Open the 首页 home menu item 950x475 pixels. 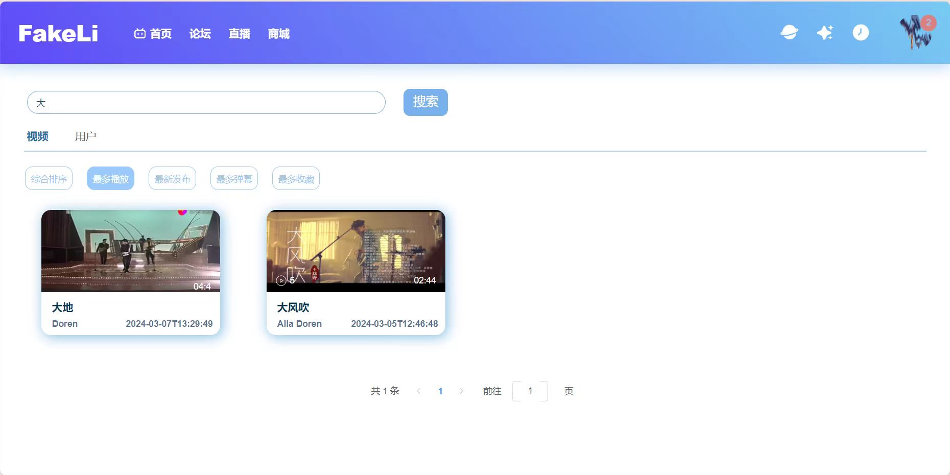click(x=160, y=34)
